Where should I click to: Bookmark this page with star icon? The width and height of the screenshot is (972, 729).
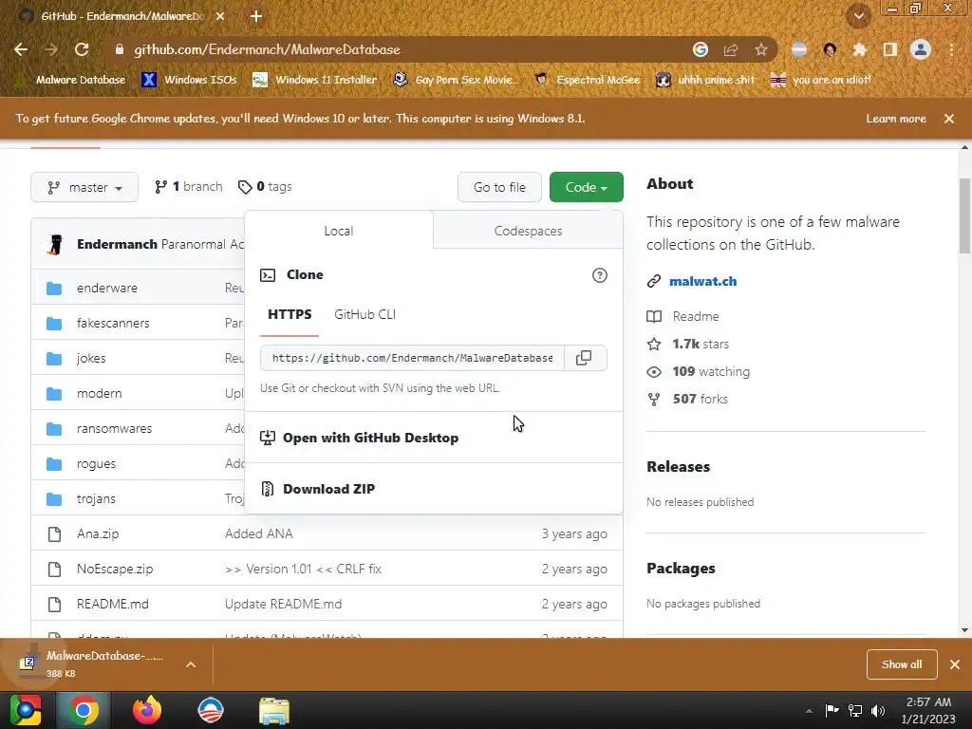point(760,49)
